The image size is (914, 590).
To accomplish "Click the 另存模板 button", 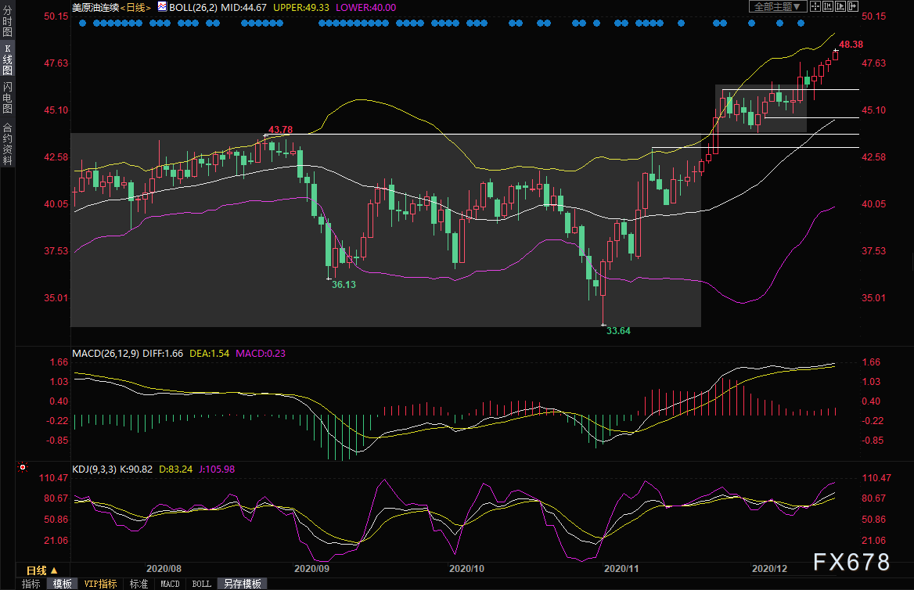I will click(243, 584).
